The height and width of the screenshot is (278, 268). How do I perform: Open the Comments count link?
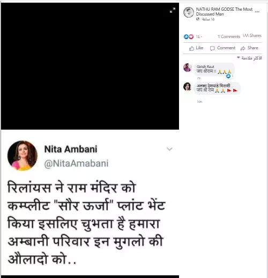coord(229,36)
